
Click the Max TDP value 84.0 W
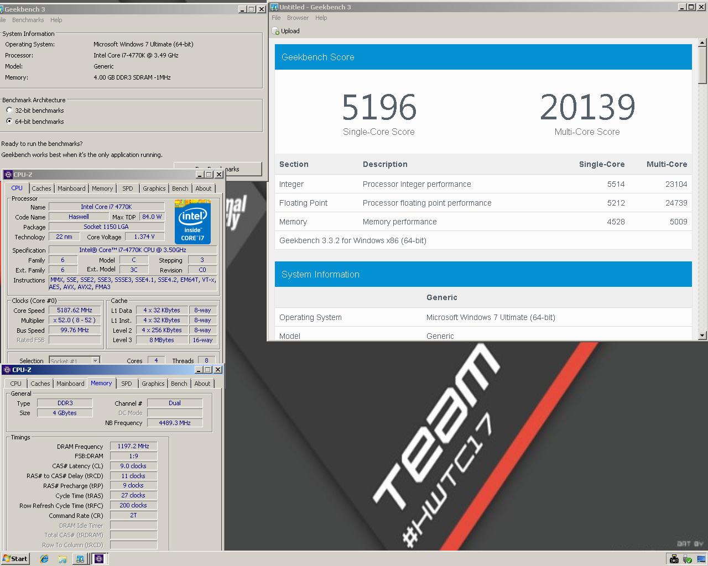pos(152,217)
